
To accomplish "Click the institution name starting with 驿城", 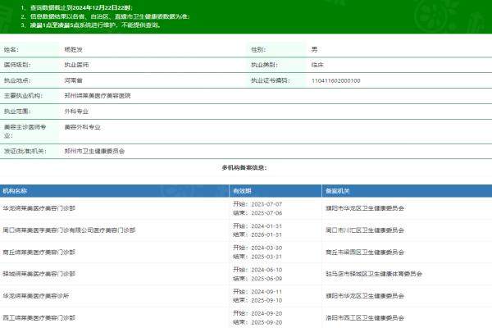I will [x=39, y=274].
